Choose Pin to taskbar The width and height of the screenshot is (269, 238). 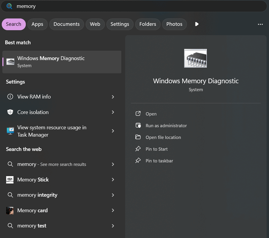click(159, 161)
